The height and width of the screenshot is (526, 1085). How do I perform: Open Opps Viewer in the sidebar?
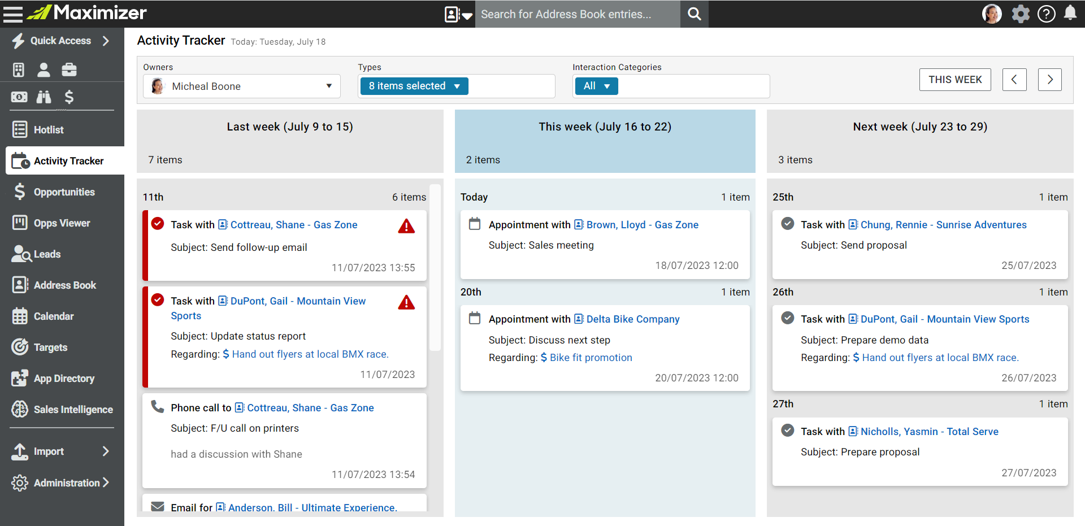(62, 223)
